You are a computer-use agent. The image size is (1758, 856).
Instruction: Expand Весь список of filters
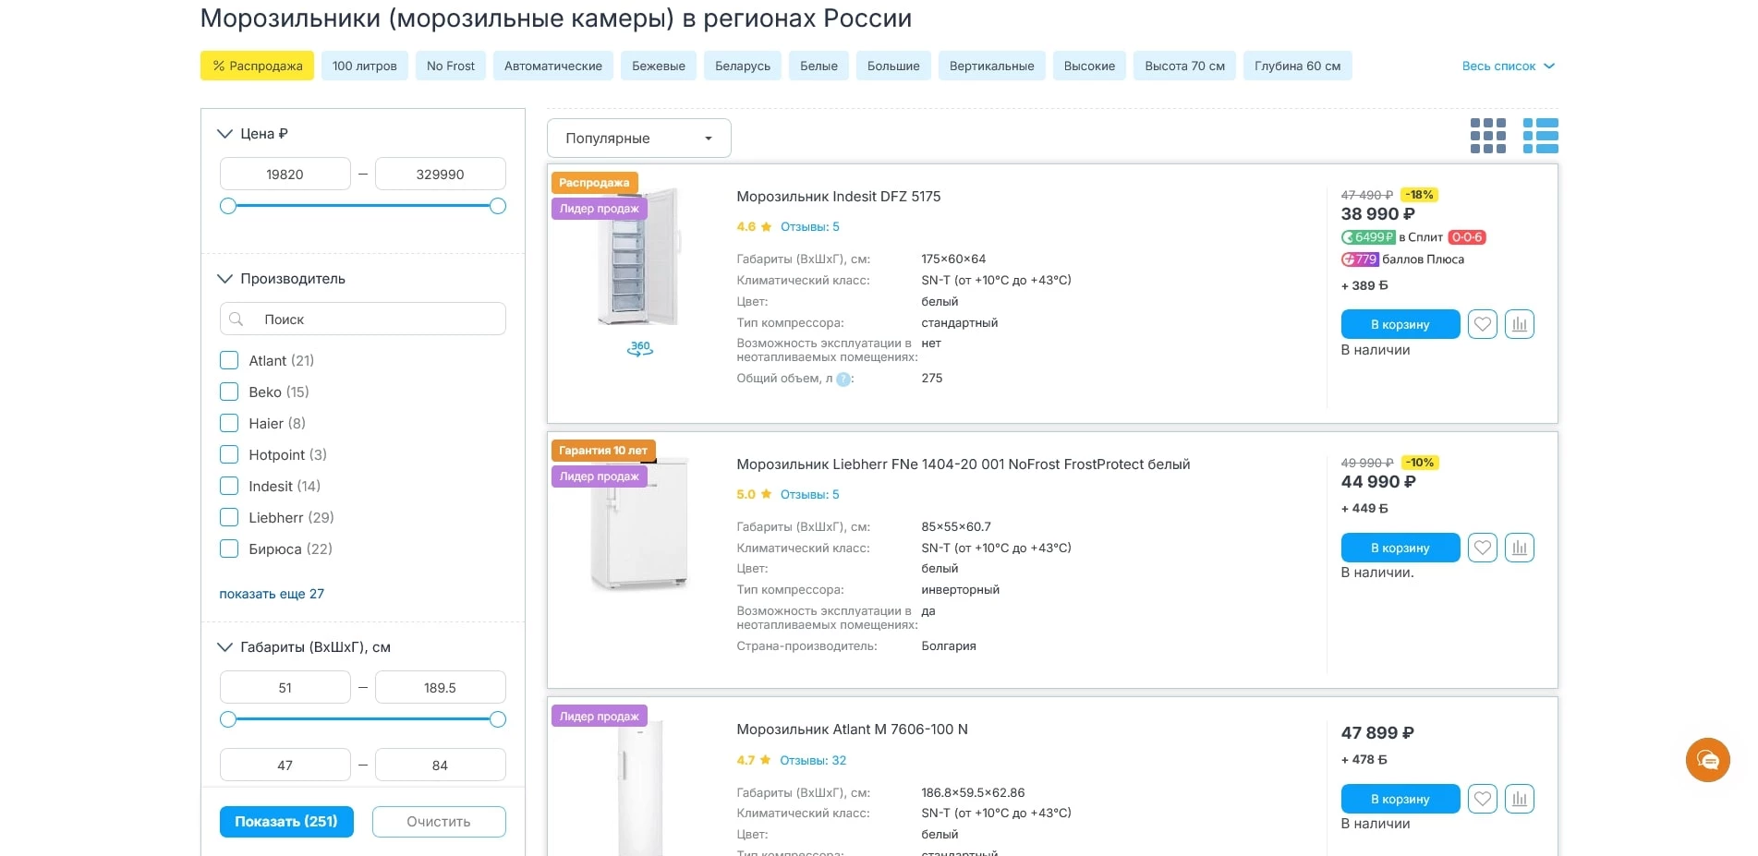tap(1508, 66)
